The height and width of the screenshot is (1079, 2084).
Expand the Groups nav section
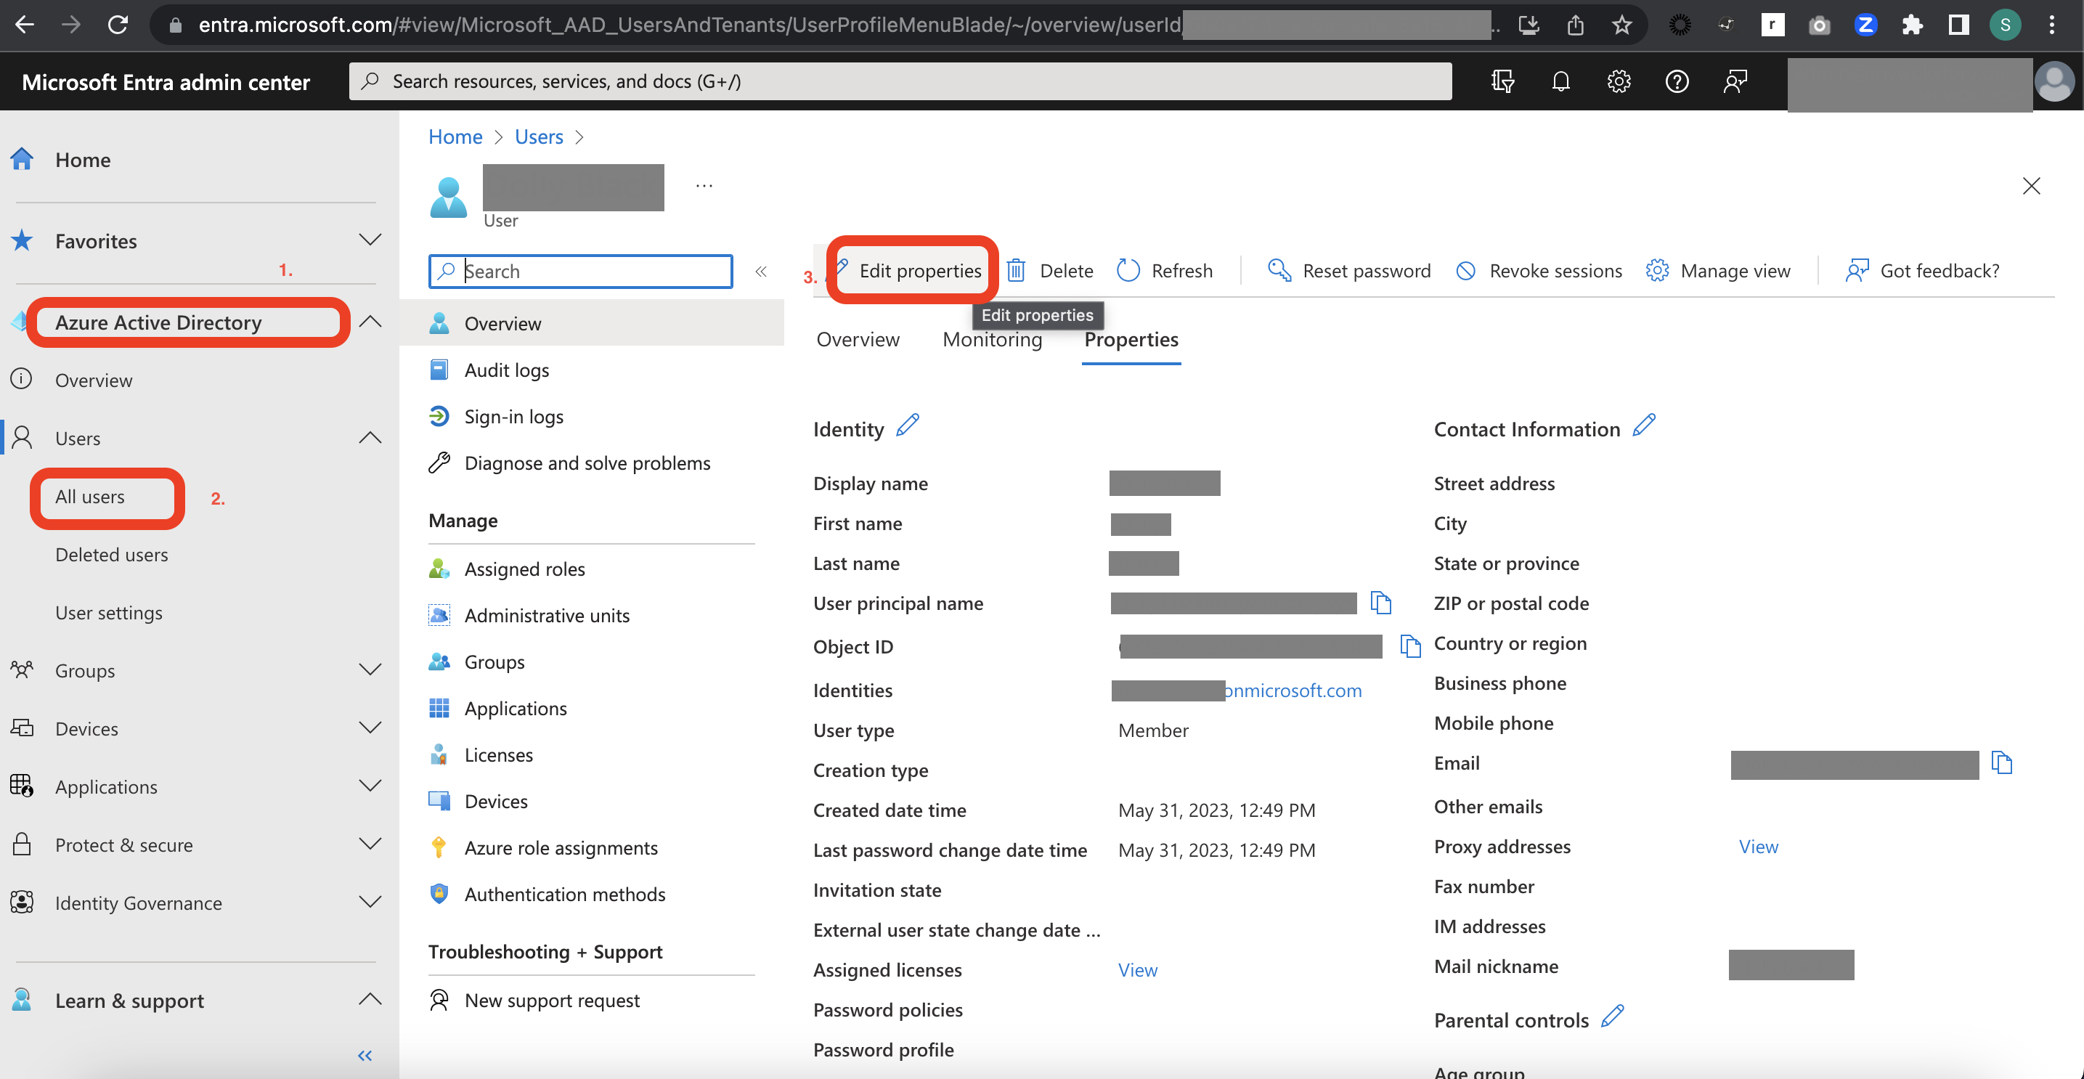coord(370,669)
